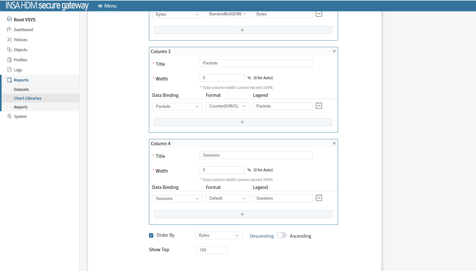
Task: Select Chart Libraries in the sidebar
Action: [x=28, y=98]
